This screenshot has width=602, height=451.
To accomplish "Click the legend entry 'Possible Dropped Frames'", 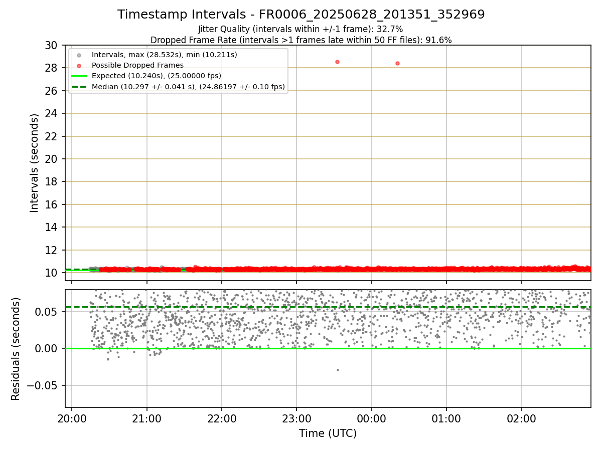I will 137,65.
